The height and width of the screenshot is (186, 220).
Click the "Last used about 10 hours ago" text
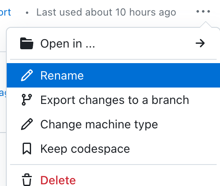[x=106, y=12]
